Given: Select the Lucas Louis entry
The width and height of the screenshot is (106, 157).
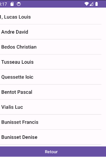Looking at the screenshot, I should click(51, 17).
